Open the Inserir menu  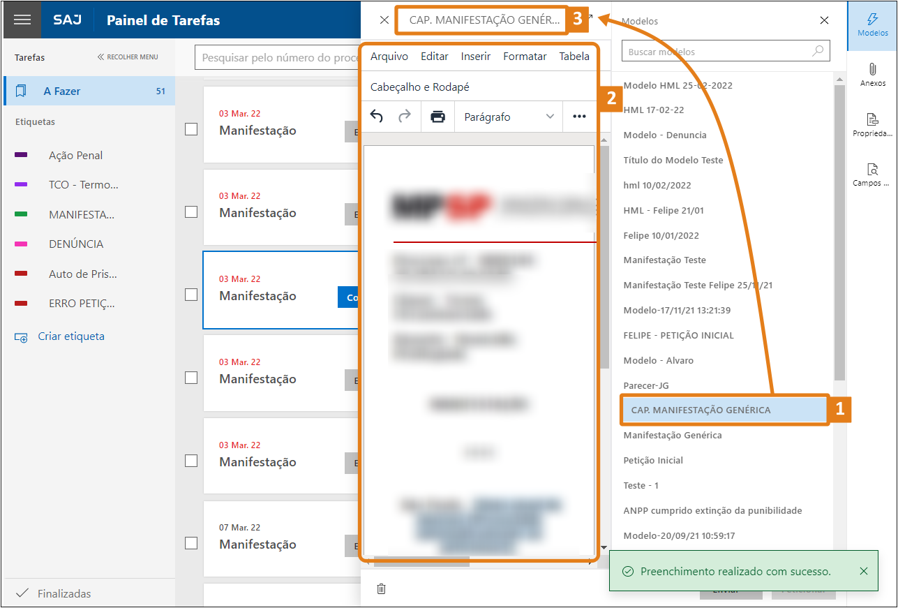click(x=475, y=57)
